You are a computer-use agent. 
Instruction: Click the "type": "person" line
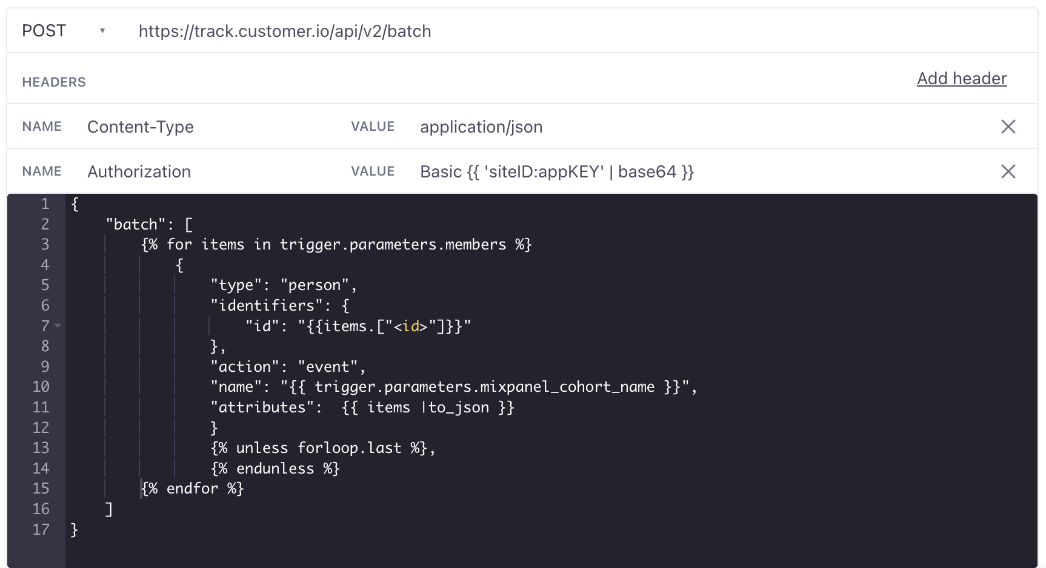coord(284,285)
